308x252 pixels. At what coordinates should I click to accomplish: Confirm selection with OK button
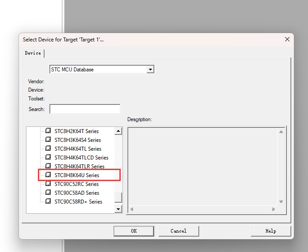pyautogui.click(x=134, y=231)
